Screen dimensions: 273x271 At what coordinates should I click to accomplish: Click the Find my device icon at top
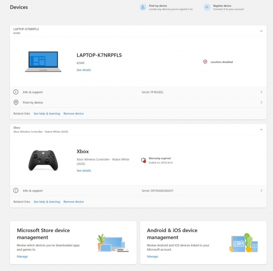pyautogui.click(x=143, y=7)
